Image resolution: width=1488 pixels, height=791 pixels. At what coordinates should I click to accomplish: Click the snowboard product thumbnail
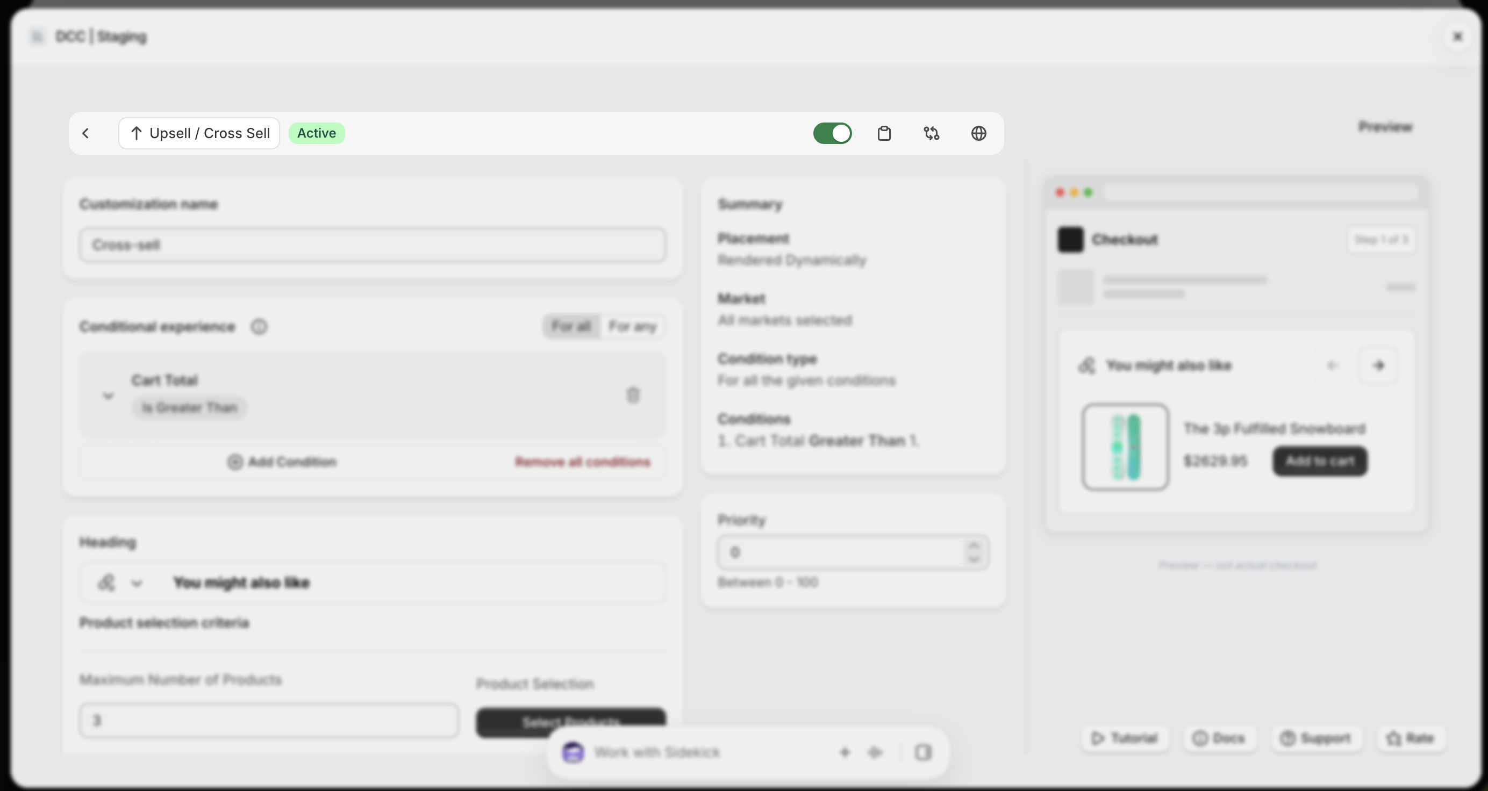(x=1125, y=447)
